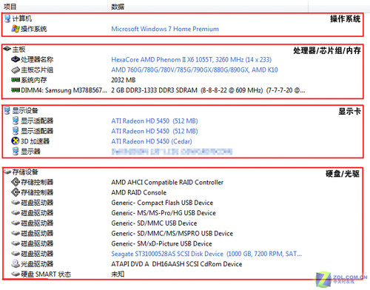Open the AMD 760G/780G chipset link
370x290 pixels.
(x=195, y=70)
